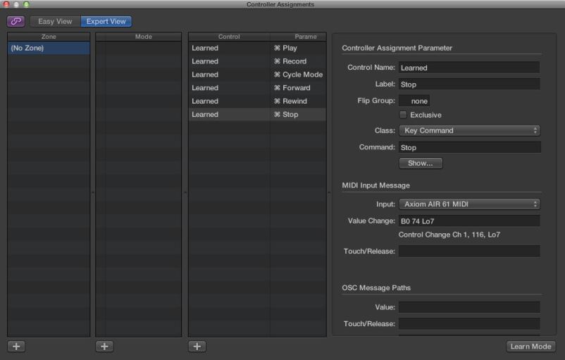This screenshot has height=360, width=565.
Task: Open the Class Key Command dropdown
Action: click(x=469, y=130)
